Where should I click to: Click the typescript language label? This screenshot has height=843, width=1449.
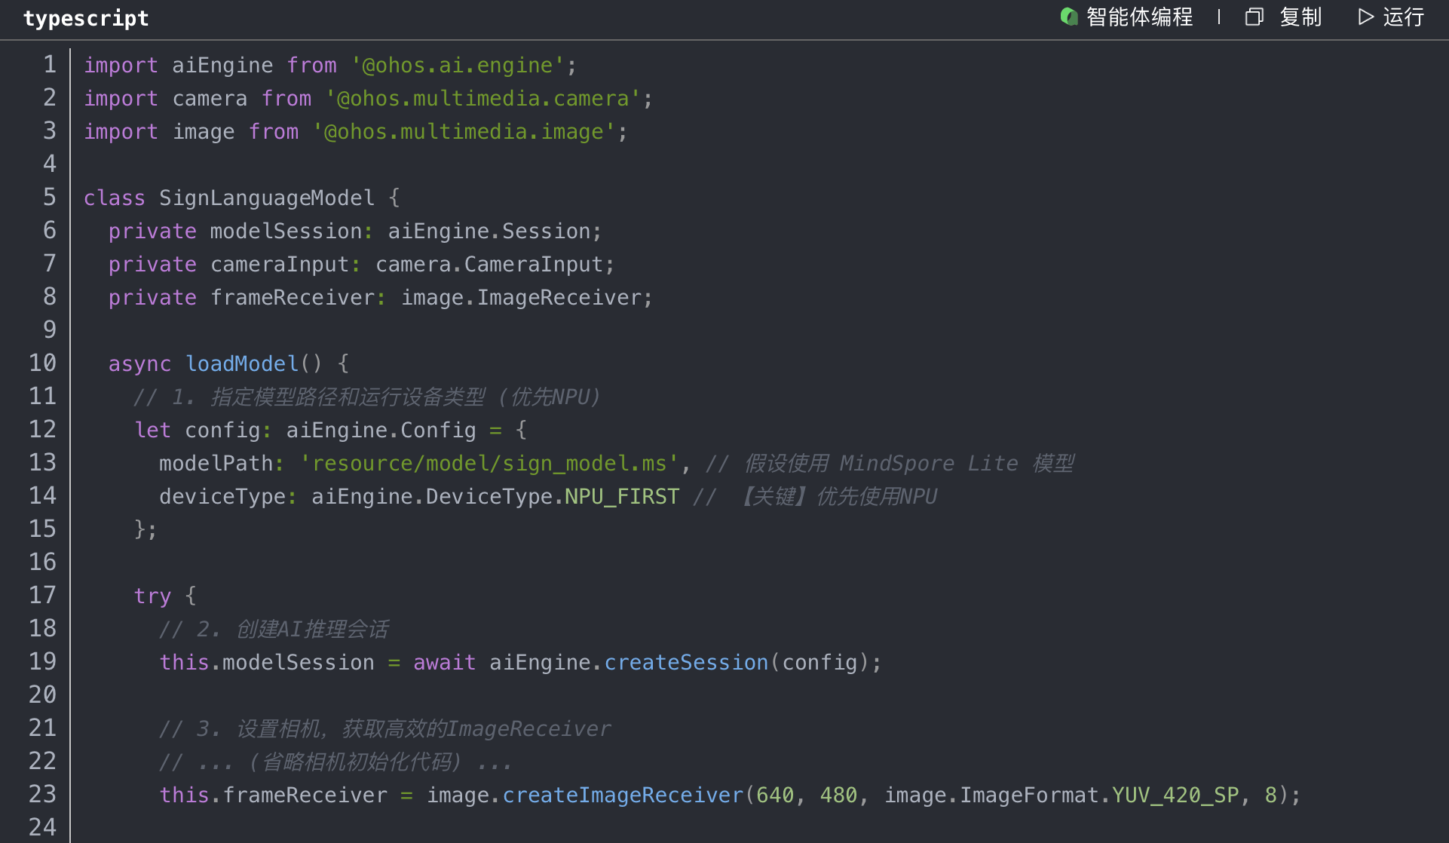click(x=86, y=18)
